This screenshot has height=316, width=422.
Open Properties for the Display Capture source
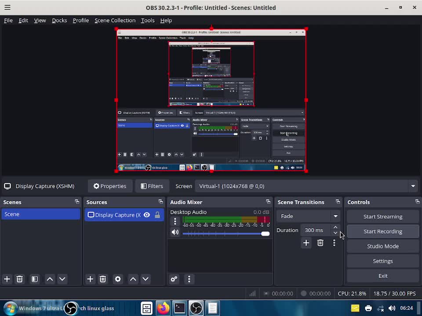click(110, 186)
